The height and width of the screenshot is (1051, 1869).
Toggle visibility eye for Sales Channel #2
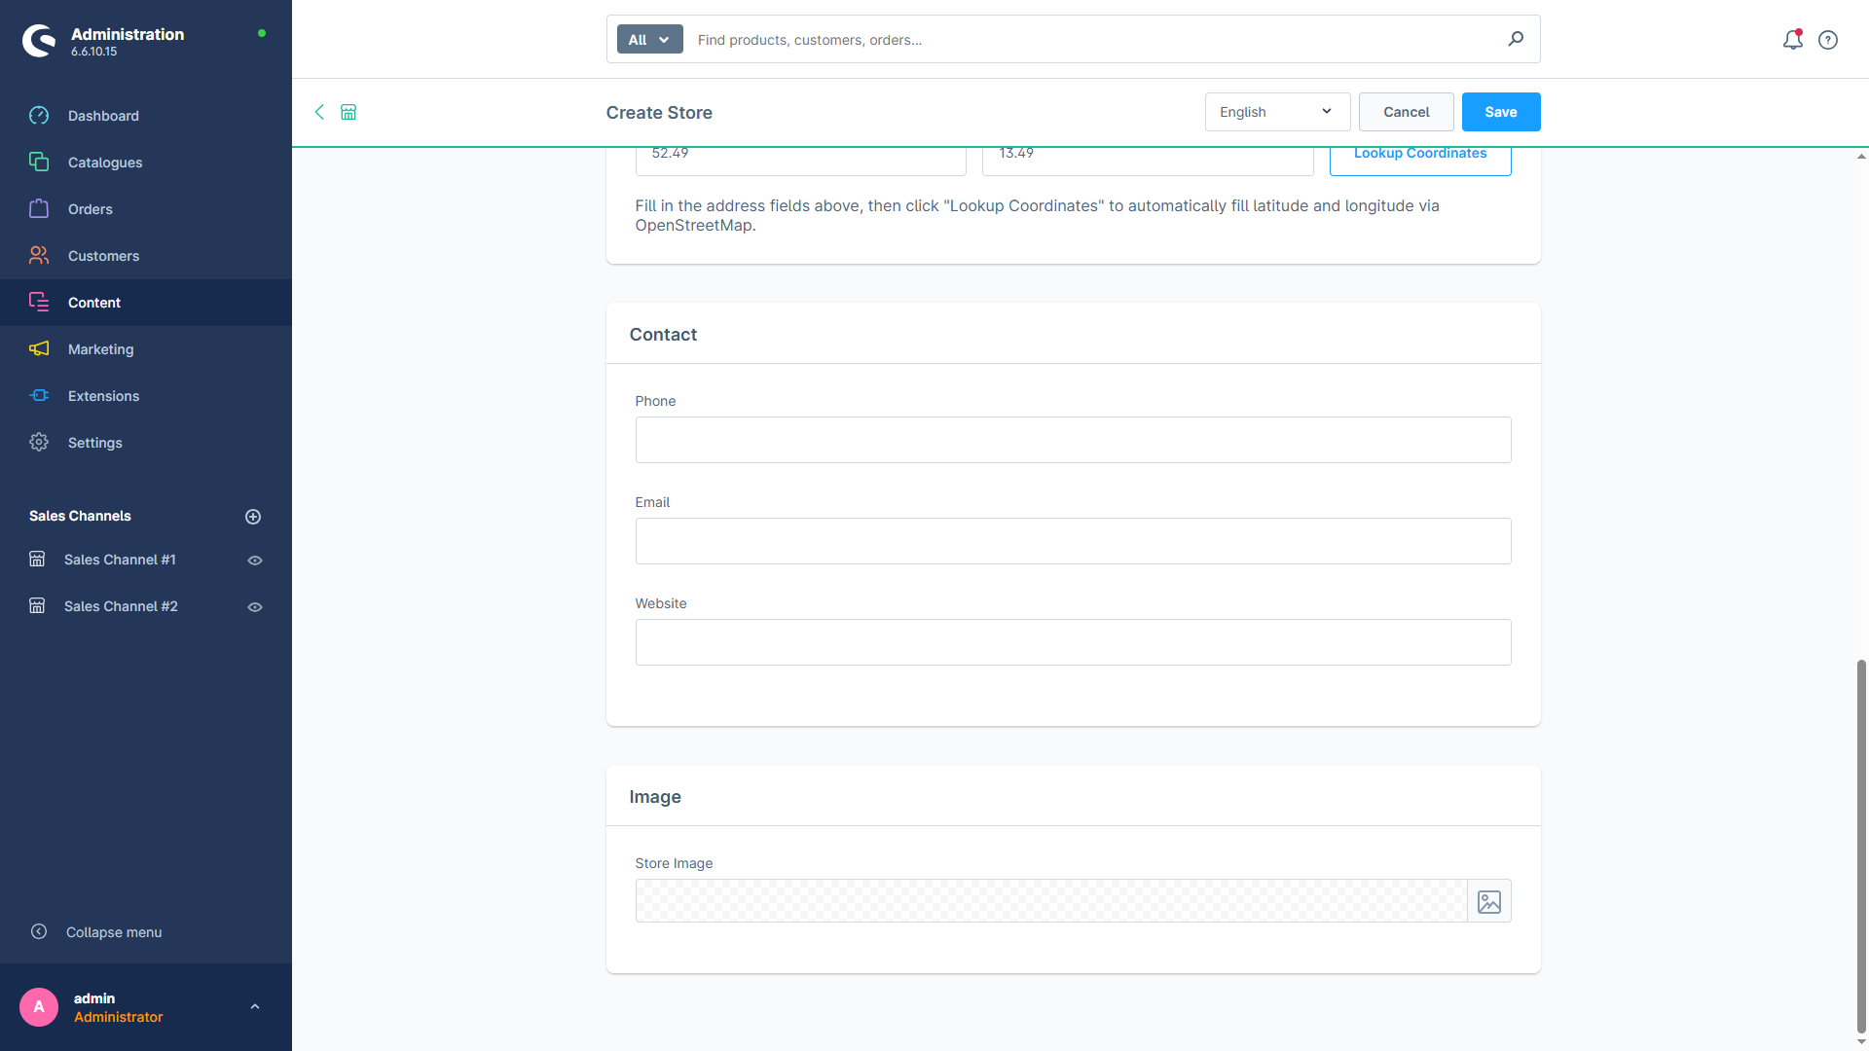(x=255, y=607)
